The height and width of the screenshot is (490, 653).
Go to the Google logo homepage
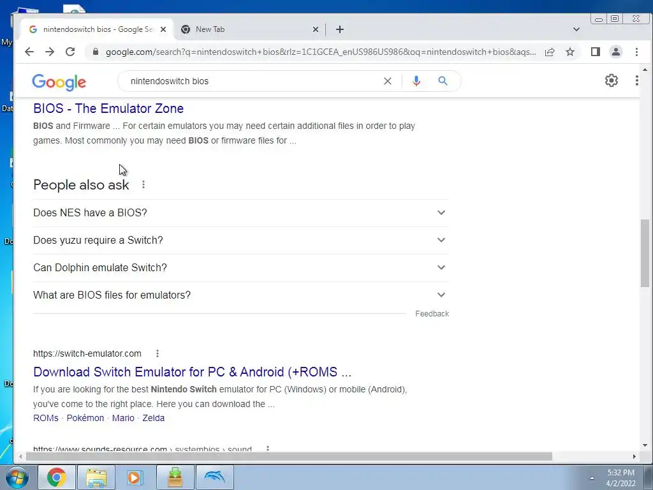(x=59, y=82)
